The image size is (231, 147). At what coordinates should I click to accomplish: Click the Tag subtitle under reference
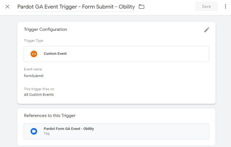(x=47, y=134)
